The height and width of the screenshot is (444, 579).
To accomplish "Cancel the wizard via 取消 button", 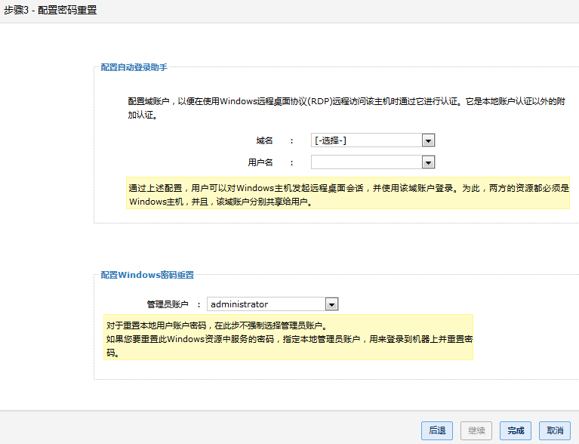I will pos(555,430).
